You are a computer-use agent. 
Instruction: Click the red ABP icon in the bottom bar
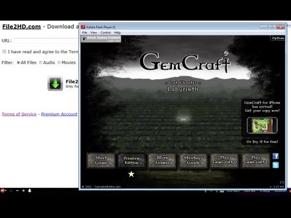point(2,190)
